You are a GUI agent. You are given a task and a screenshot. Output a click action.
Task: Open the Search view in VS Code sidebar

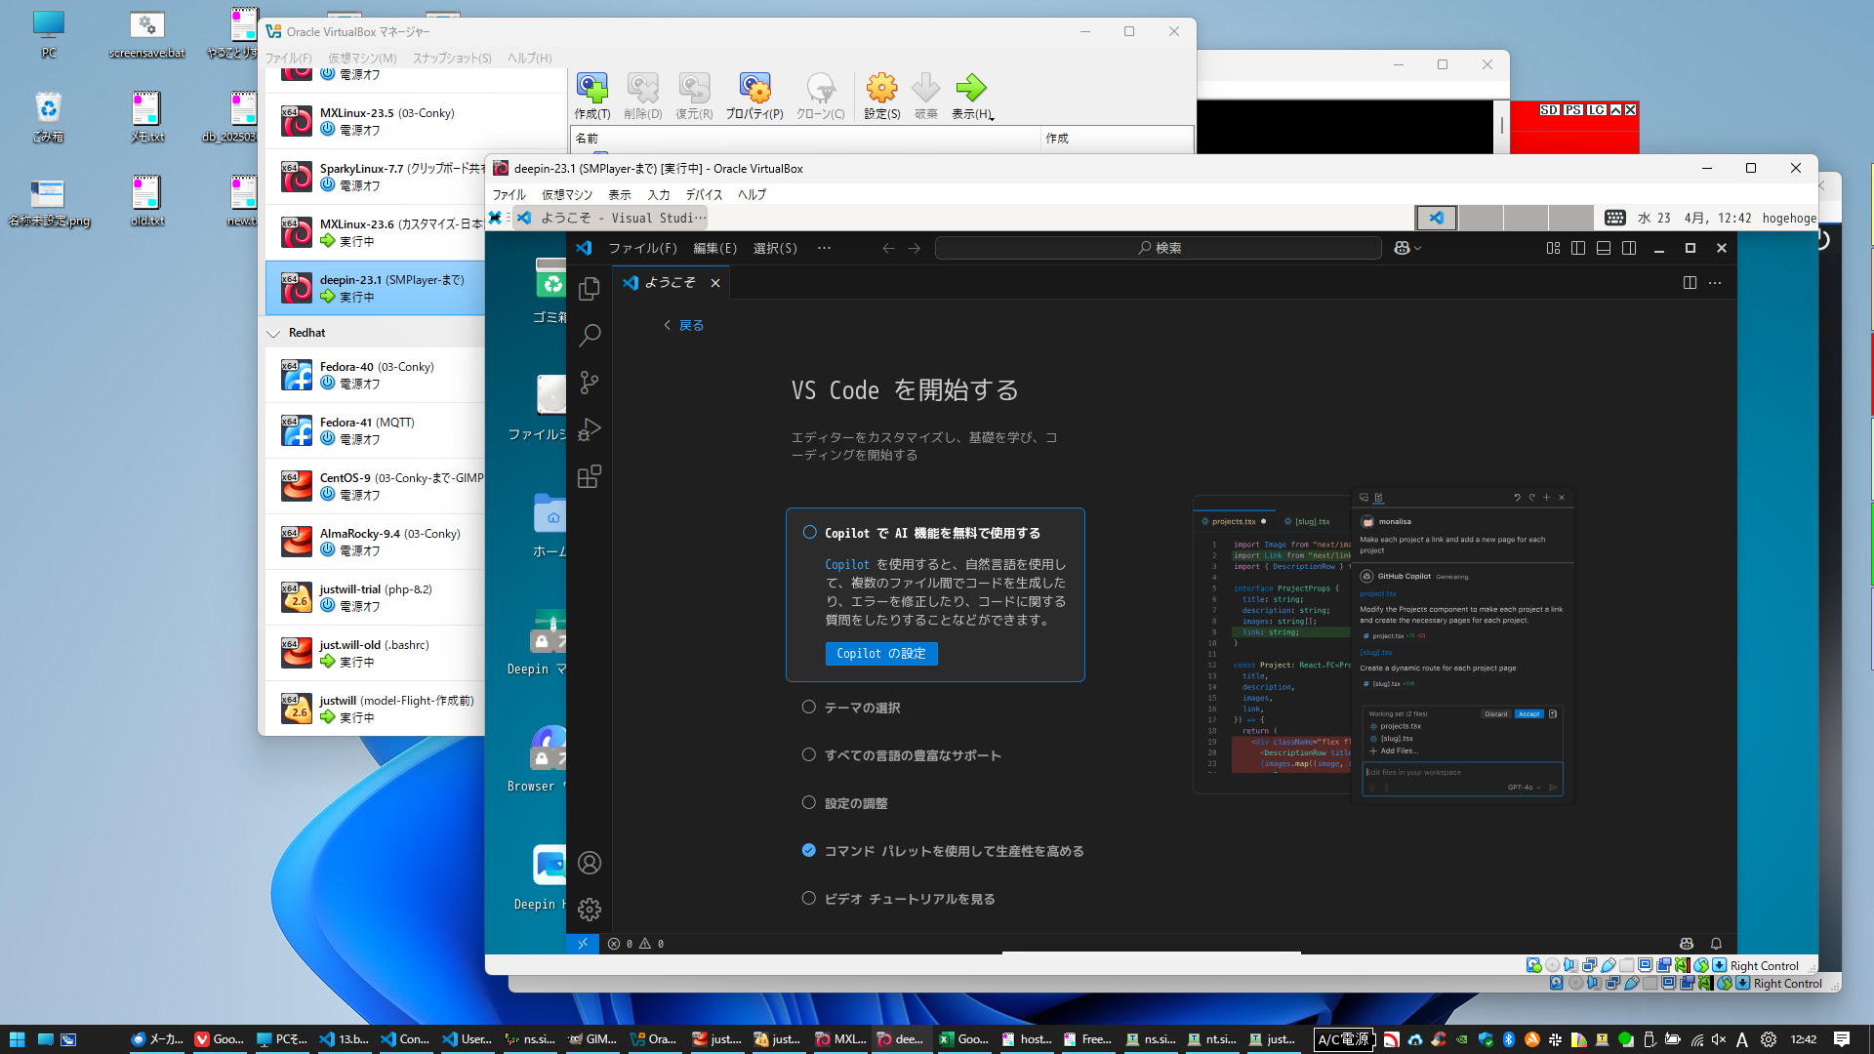pyautogui.click(x=589, y=335)
